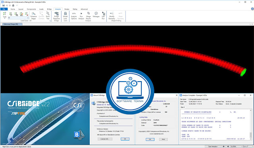
Task: Click the scroll-down arrow in analysis log
Action: coord(250,139)
